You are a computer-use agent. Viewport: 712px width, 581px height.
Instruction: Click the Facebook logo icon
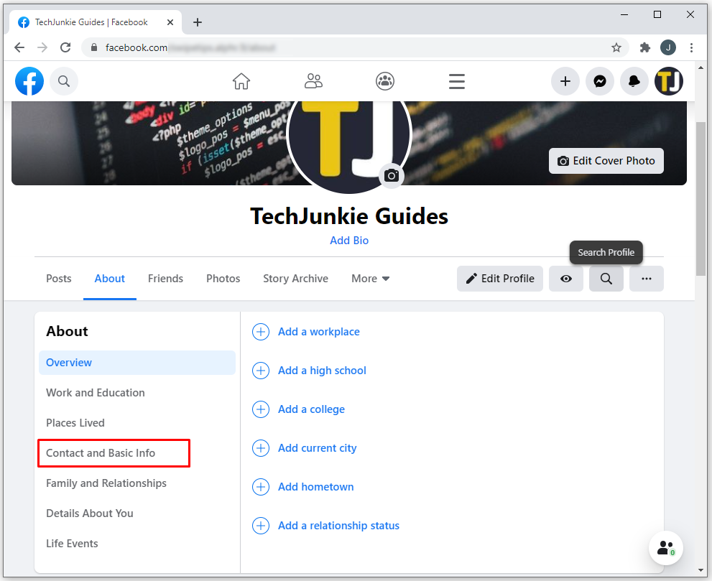(x=29, y=81)
